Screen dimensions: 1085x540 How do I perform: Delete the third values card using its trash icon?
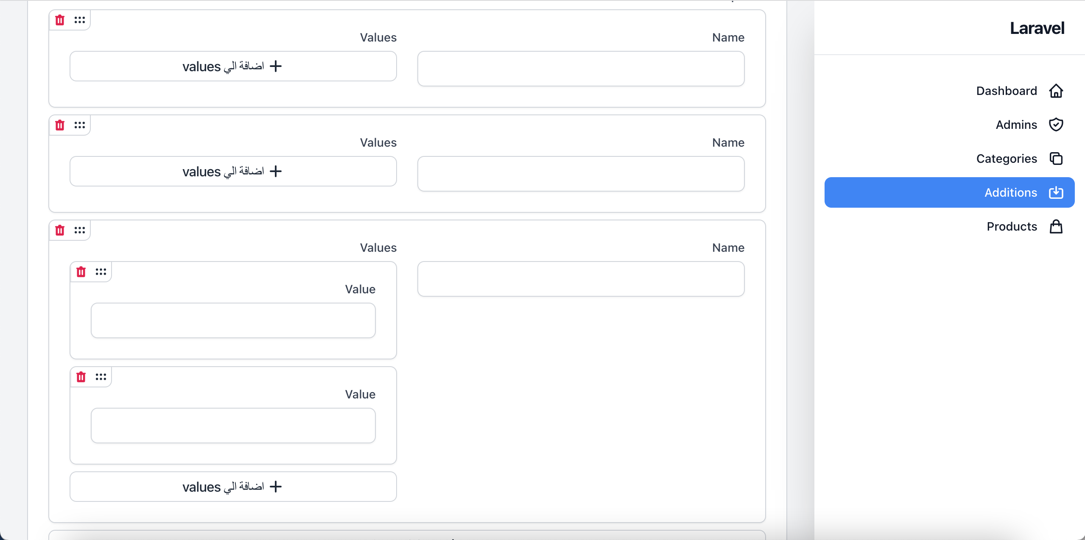pyautogui.click(x=59, y=230)
